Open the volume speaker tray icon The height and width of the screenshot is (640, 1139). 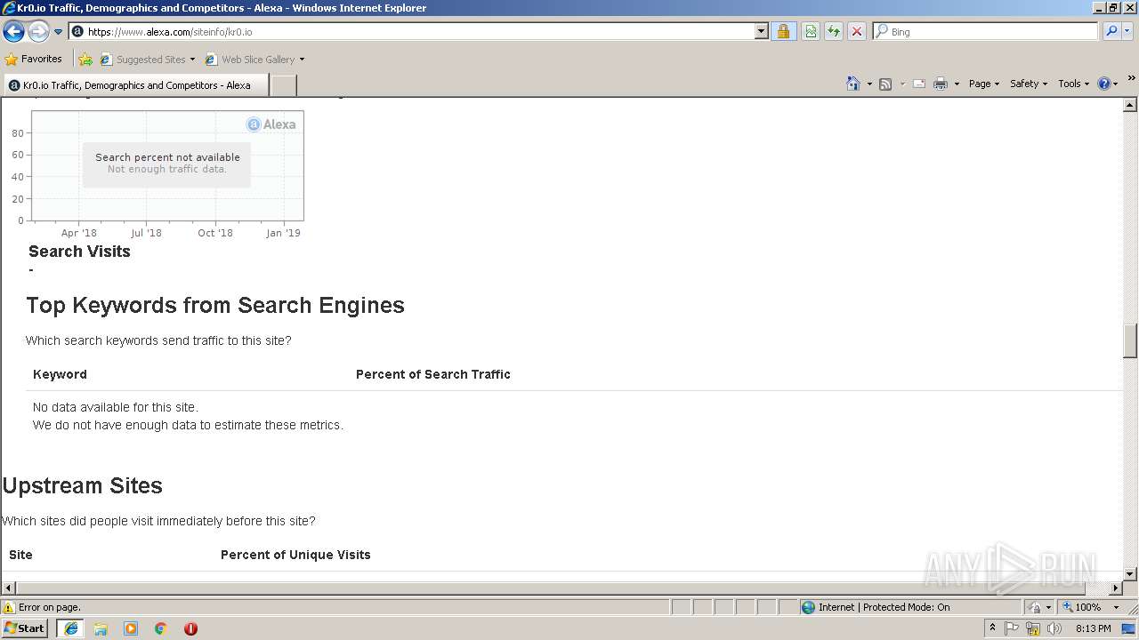1054,628
